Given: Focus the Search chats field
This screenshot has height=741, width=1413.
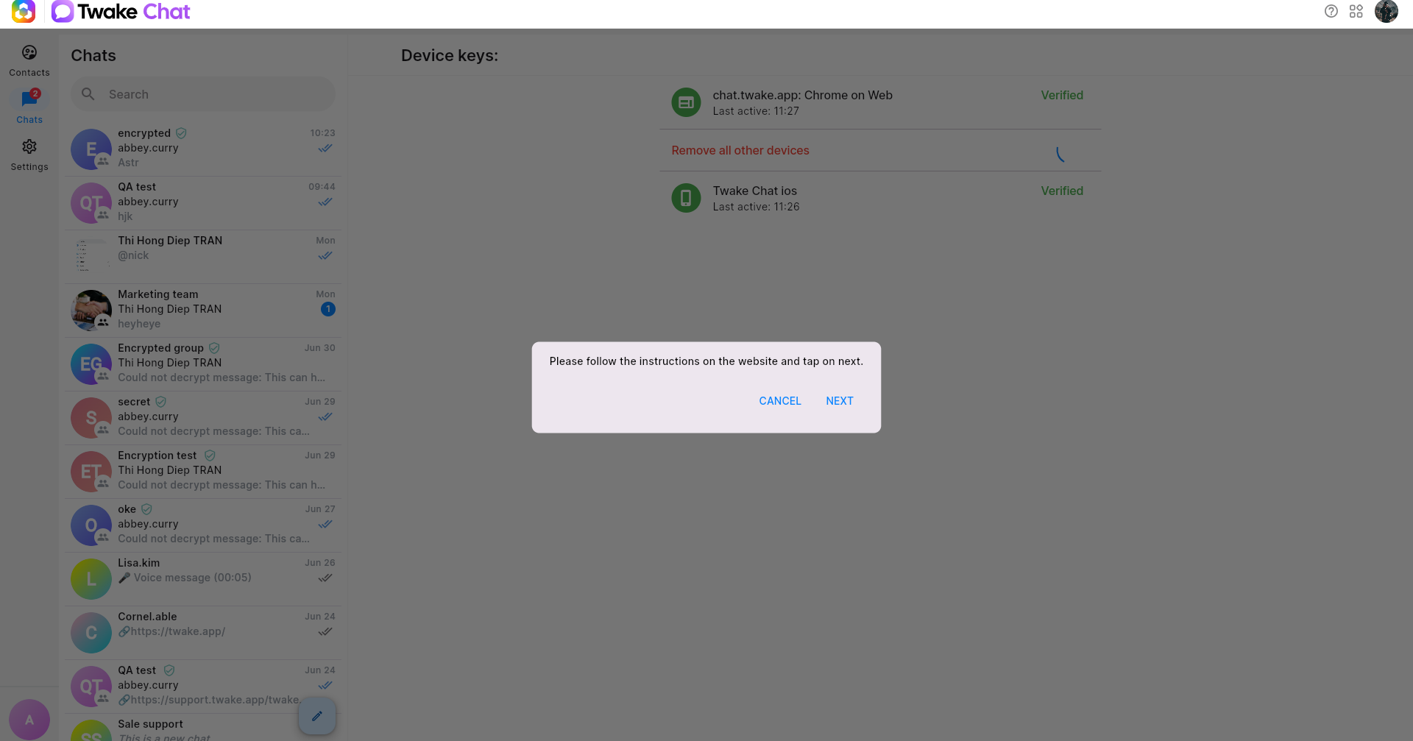Looking at the screenshot, I should 203,94.
